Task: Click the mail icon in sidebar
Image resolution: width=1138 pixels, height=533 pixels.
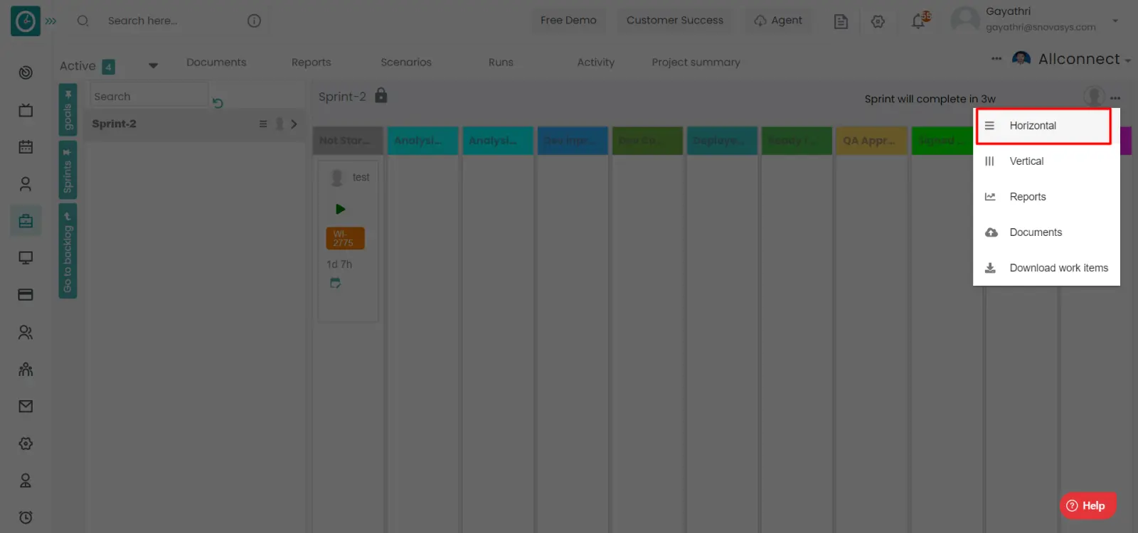Action: pyautogui.click(x=26, y=407)
